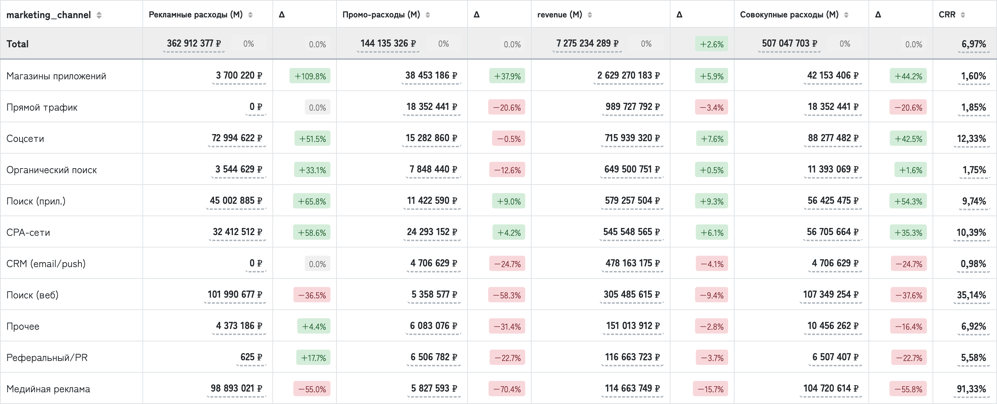Click total promo spend 144 135 326 ₽
The height and width of the screenshot is (404, 997).
pos(388,43)
